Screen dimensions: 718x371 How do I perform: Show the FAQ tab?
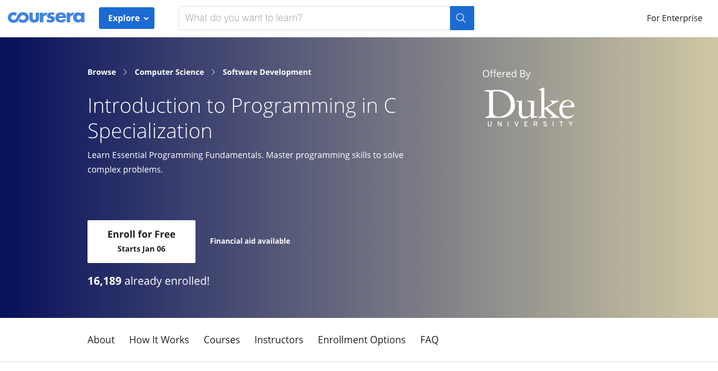429,340
